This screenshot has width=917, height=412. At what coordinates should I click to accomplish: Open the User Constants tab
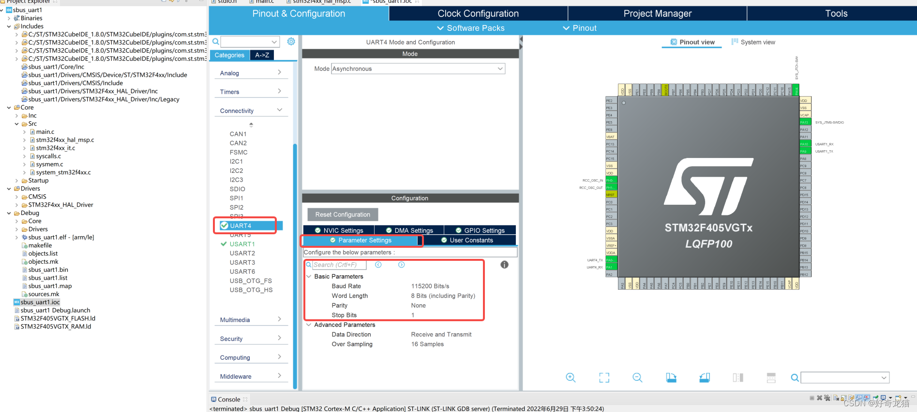[467, 240]
